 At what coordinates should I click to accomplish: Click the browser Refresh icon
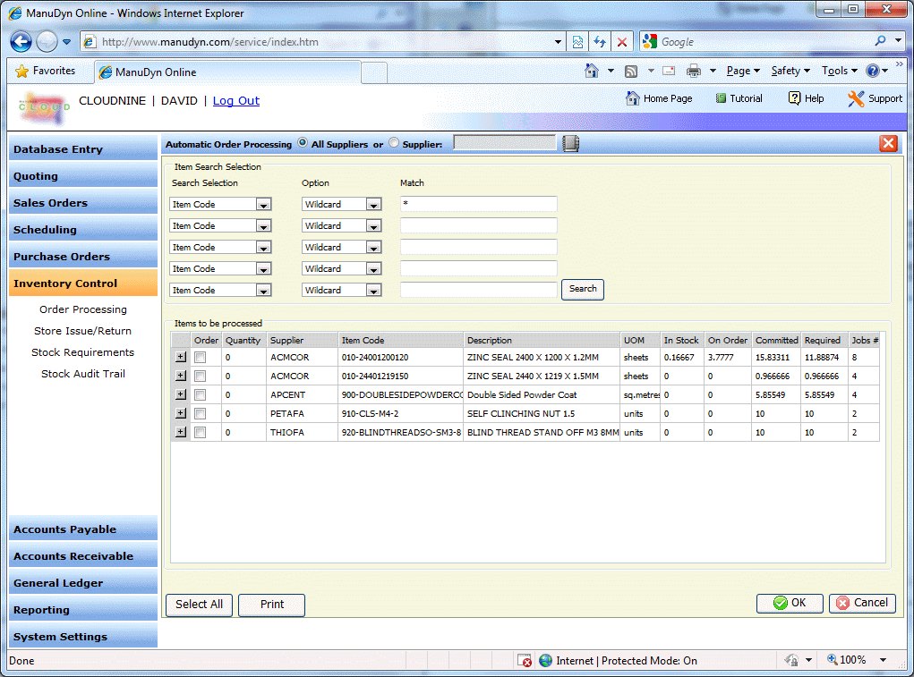(600, 42)
